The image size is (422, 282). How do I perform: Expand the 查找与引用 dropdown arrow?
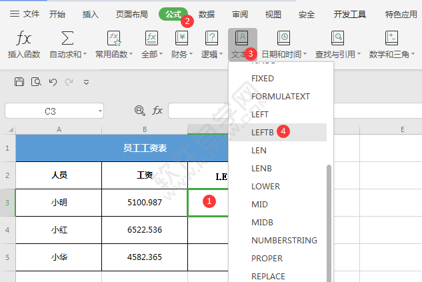coord(359,55)
